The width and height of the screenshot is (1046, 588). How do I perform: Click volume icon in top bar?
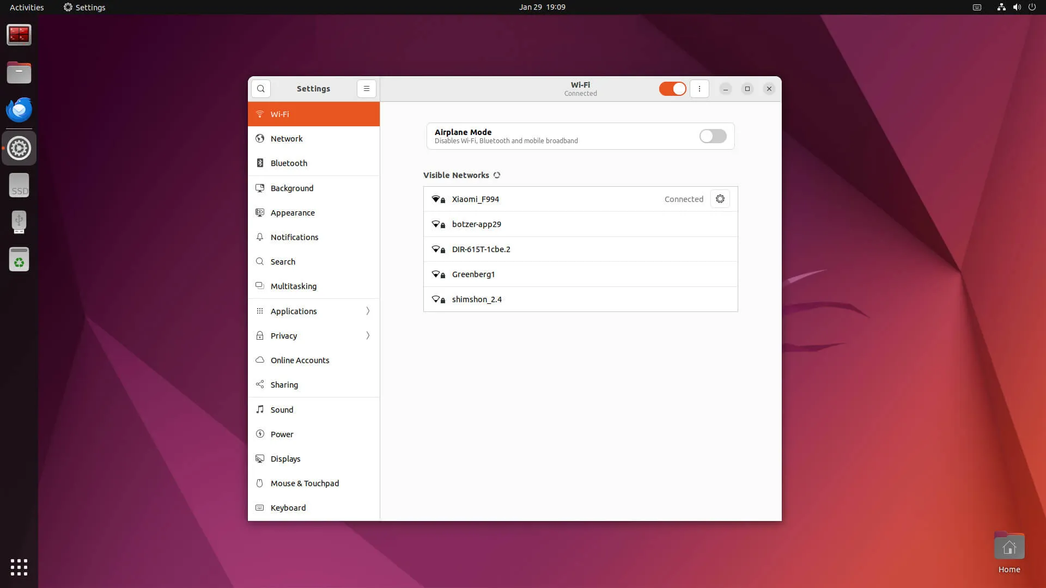(x=1017, y=7)
